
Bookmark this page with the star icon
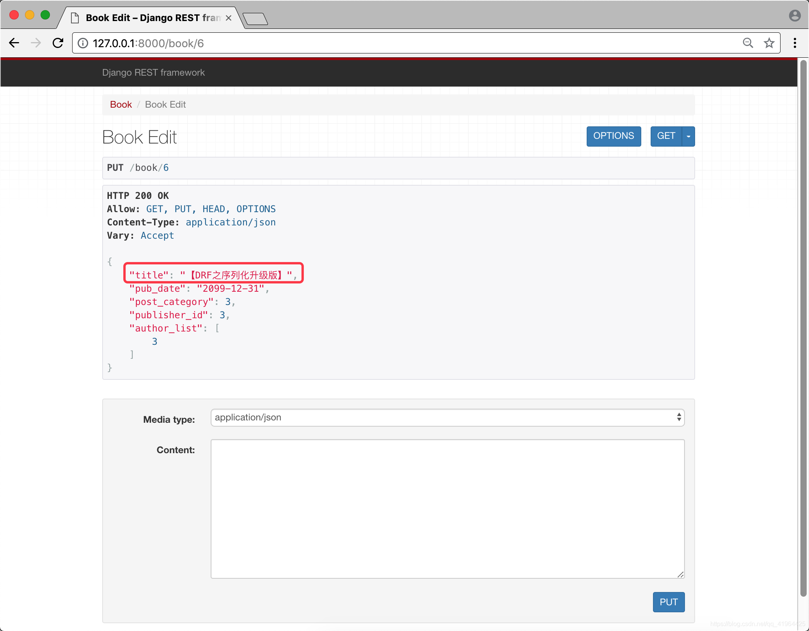[x=769, y=43]
